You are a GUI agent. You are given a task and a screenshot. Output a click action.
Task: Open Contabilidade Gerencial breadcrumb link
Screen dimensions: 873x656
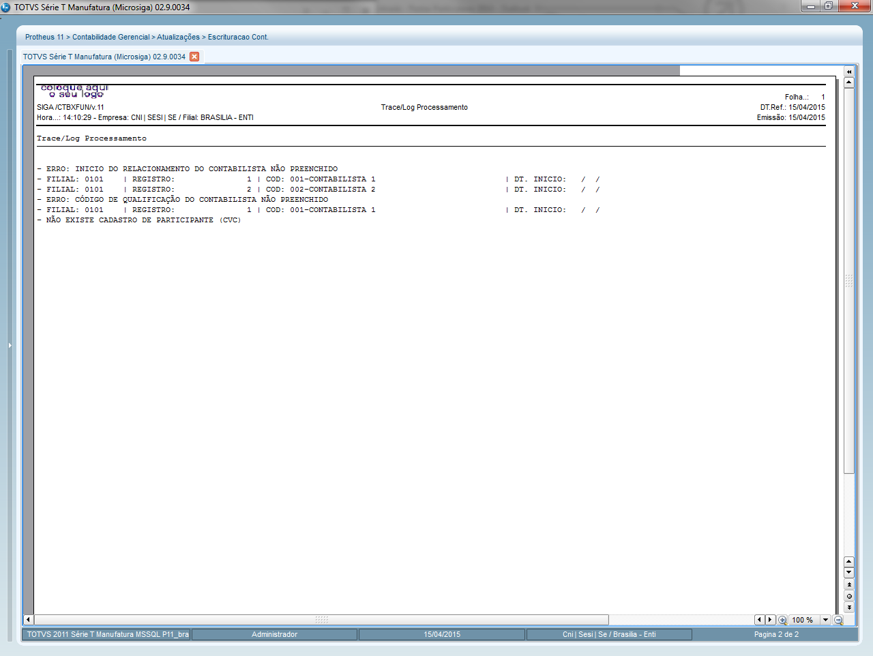[111, 37]
